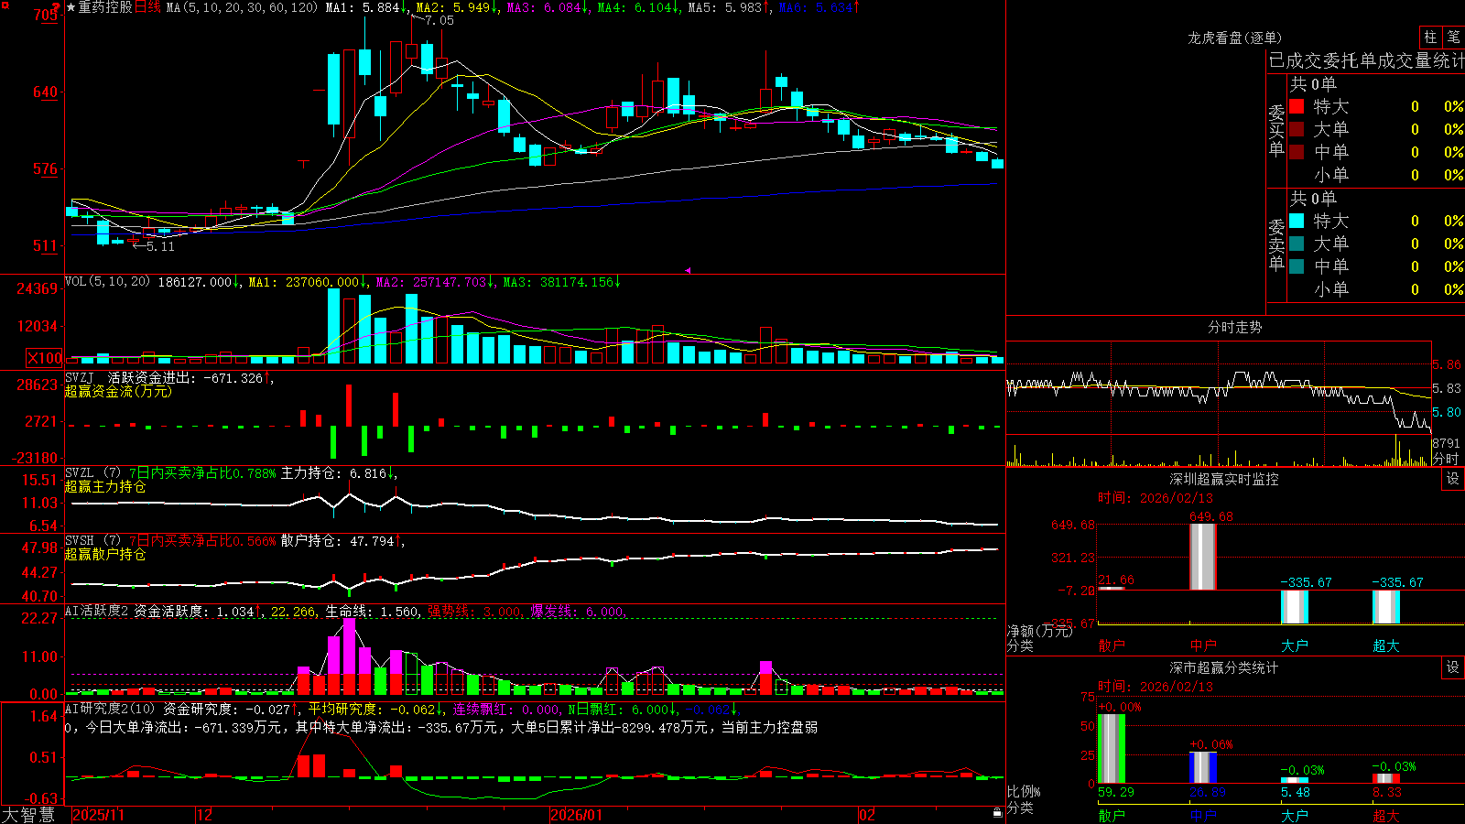1465x824 pixels.
Task: Click the star icon before 重药控股
Action: pyautogui.click(x=71, y=7)
